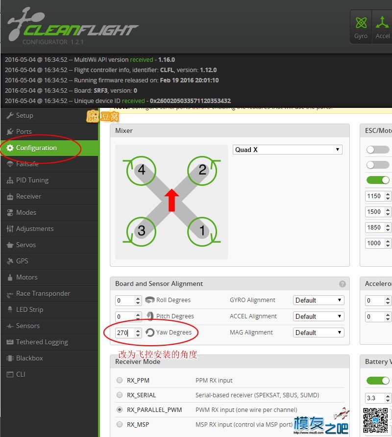The image size is (392, 437).
Task: Click the Configuration gear icon
Action: point(10,148)
